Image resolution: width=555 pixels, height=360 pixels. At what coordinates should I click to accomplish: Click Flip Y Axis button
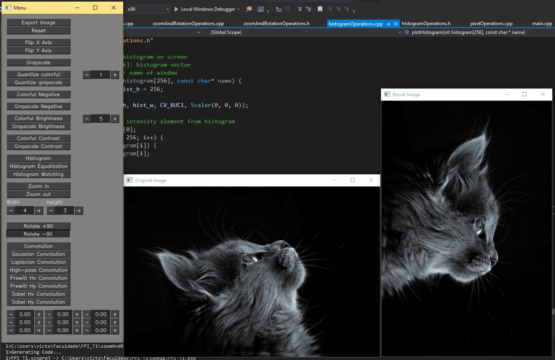[x=38, y=51]
